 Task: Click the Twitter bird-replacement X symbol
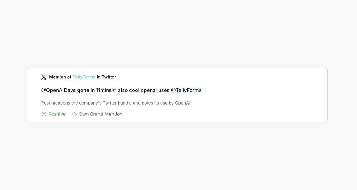point(43,77)
